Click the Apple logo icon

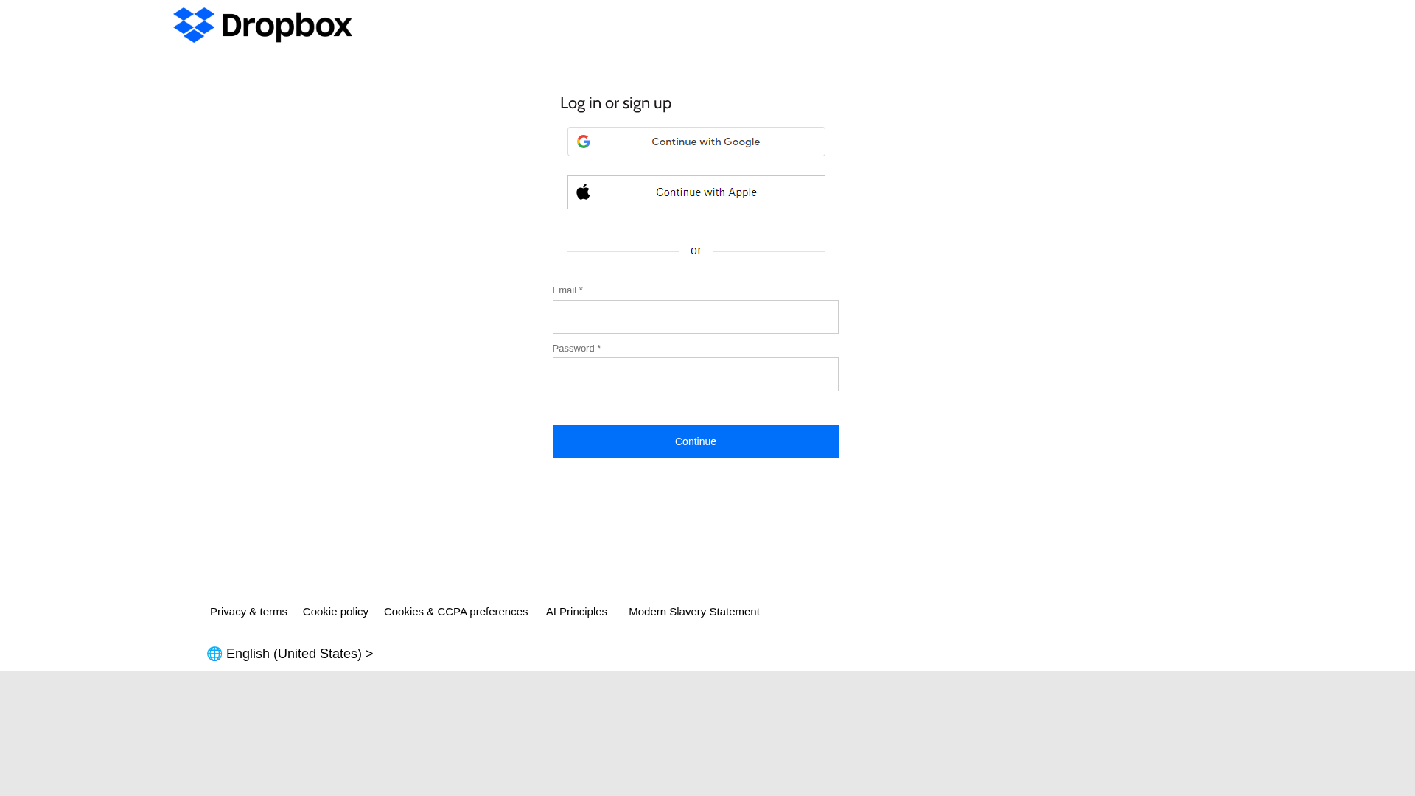583,192
